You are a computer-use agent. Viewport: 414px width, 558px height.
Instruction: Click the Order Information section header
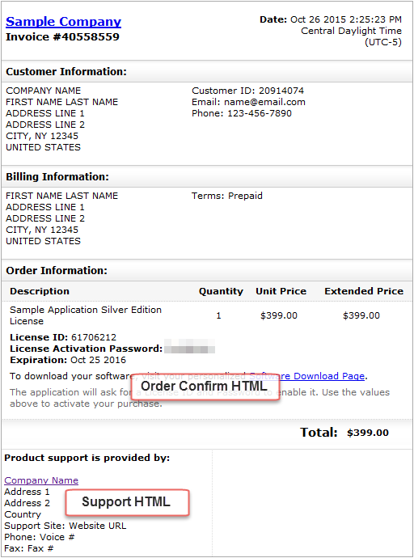click(57, 270)
